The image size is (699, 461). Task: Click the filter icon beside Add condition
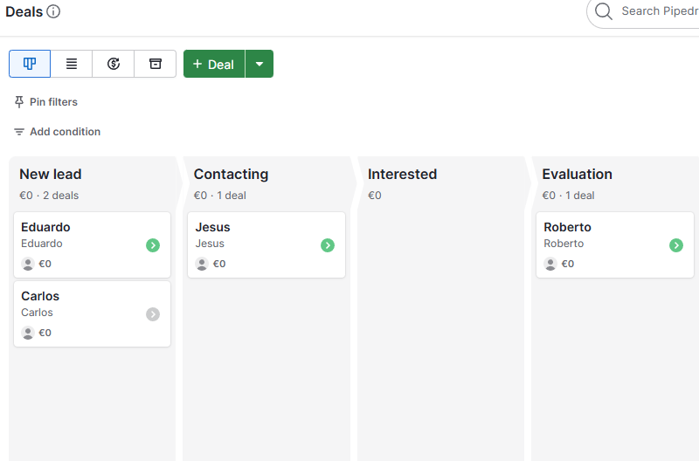18,132
